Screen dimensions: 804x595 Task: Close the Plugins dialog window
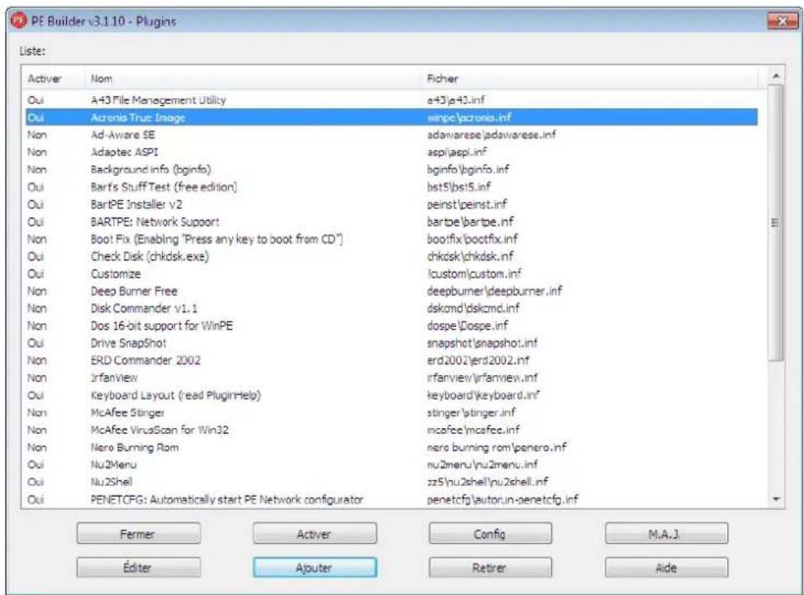tap(783, 21)
